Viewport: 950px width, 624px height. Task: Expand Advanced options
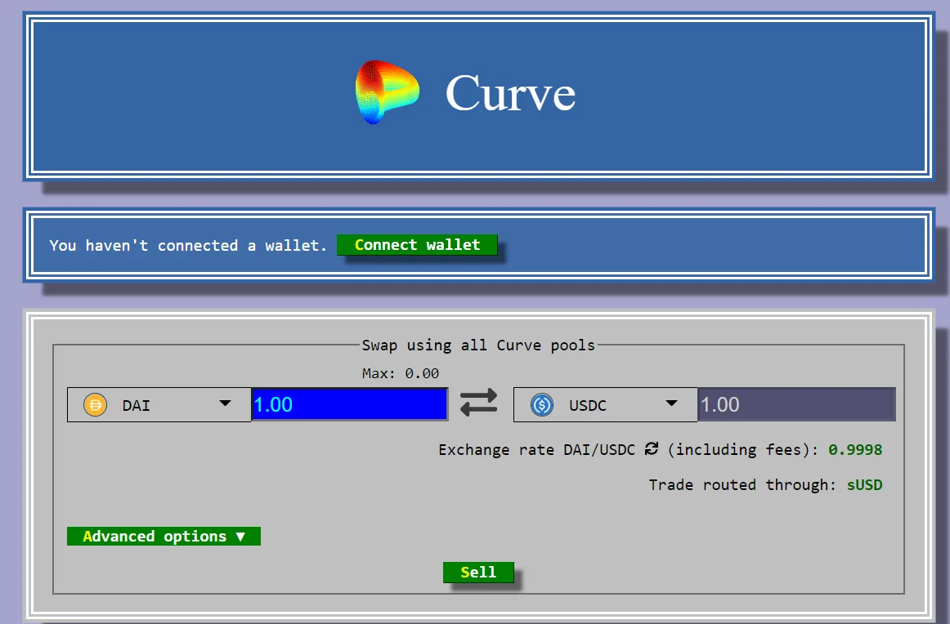164,537
